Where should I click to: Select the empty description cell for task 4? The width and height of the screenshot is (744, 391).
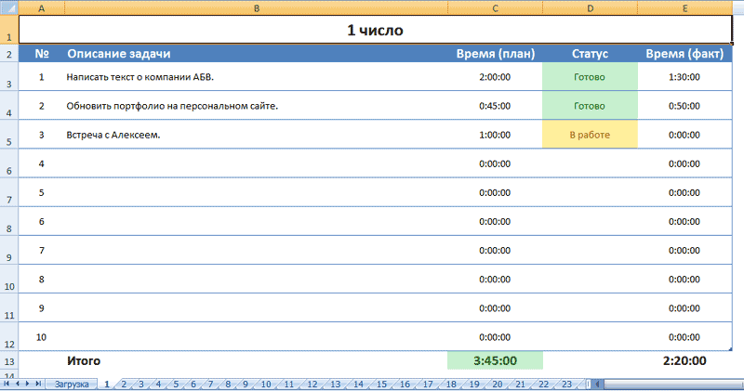click(256, 163)
